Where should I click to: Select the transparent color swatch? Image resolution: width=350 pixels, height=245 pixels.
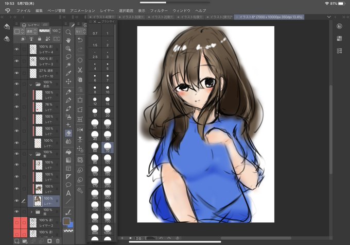point(68,231)
